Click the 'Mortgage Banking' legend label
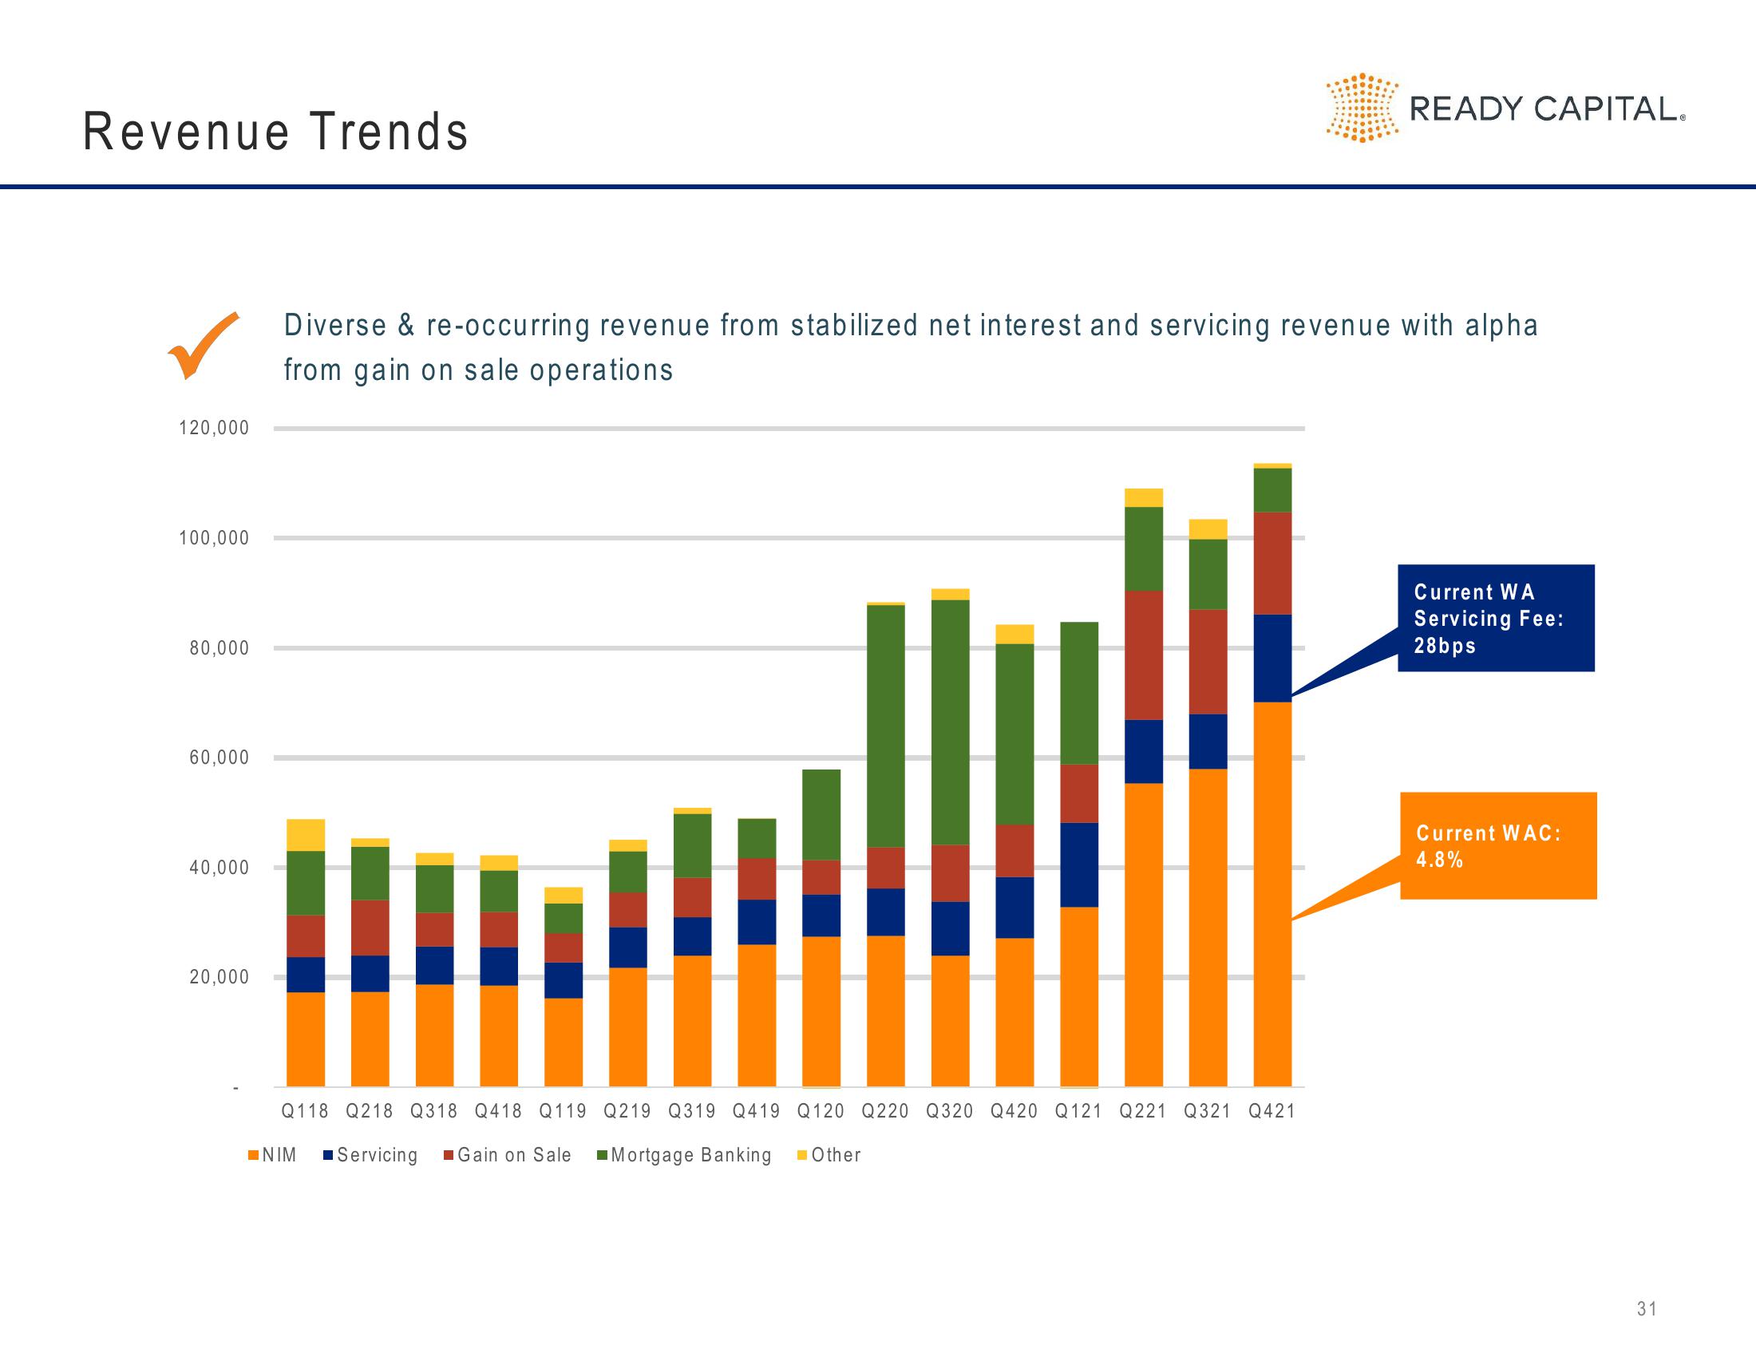 tap(691, 1155)
